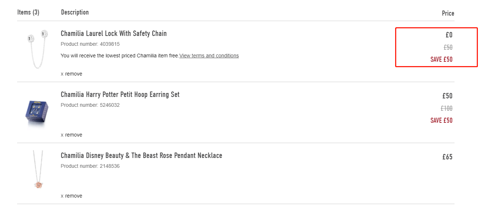Click the SAVE £50 label for earring set
This screenshot has height=207, width=491.
click(441, 120)
